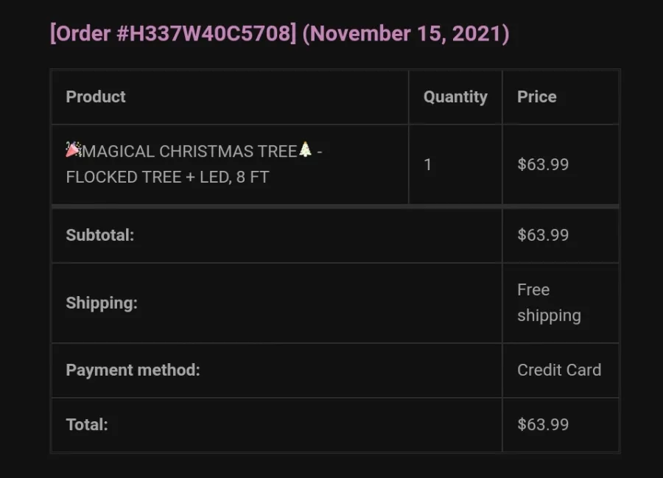This screenshot has width=663, height=478.
Task: Click the Free shipping value
Action: (549, 303)
